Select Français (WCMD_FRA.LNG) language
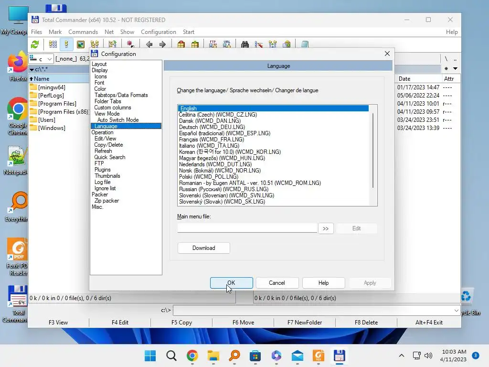 point(212,140)
